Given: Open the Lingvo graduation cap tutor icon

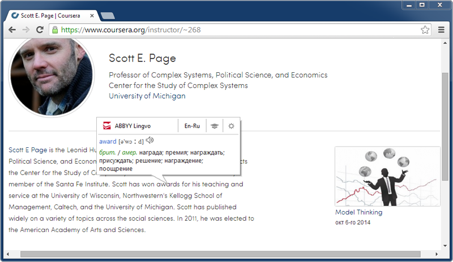Looking at the screenshot, I should 215,126.
